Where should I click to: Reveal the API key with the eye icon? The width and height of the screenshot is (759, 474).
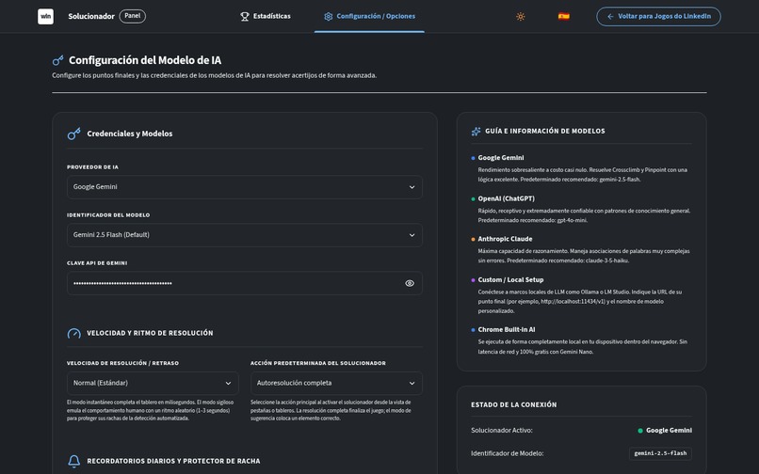410,283
